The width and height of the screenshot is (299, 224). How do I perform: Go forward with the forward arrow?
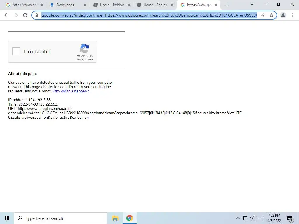16,15
